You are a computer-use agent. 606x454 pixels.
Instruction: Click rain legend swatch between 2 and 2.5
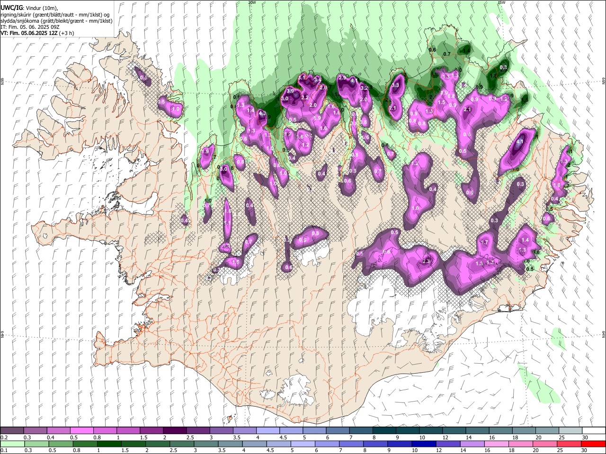tap(157, 444)
